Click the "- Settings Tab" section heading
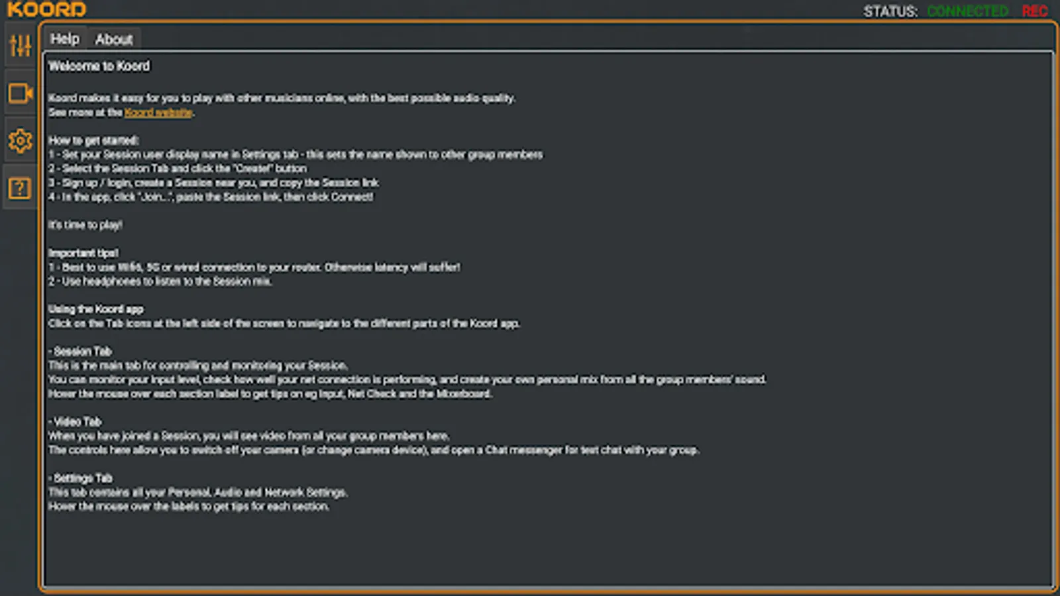 coord(80,478)
